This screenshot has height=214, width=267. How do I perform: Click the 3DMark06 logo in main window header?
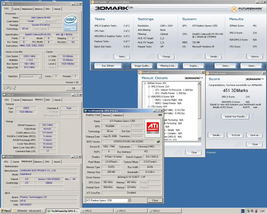114,9
